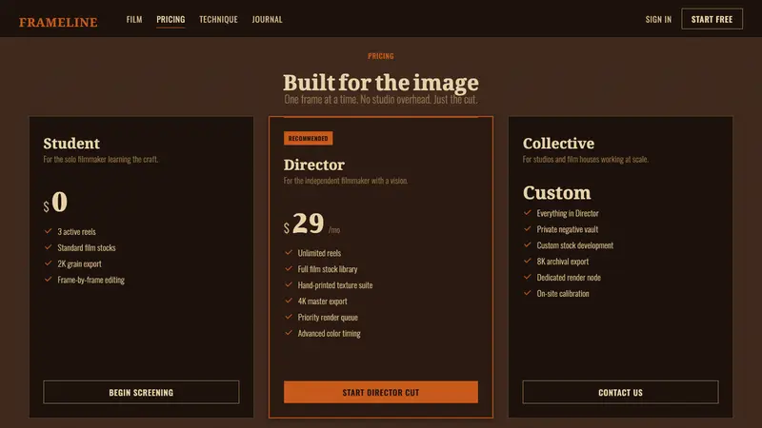This screenshot has width=762, height=428.
Task: Click checkmark beside Frame-by-frame editing
Action: (x=49, y=280)
